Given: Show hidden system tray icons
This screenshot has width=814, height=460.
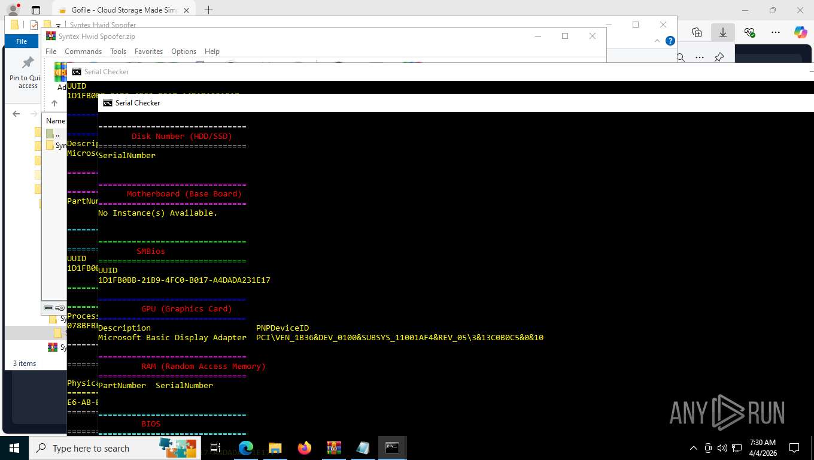Looking at the screenshot, I should click(694, 448).
